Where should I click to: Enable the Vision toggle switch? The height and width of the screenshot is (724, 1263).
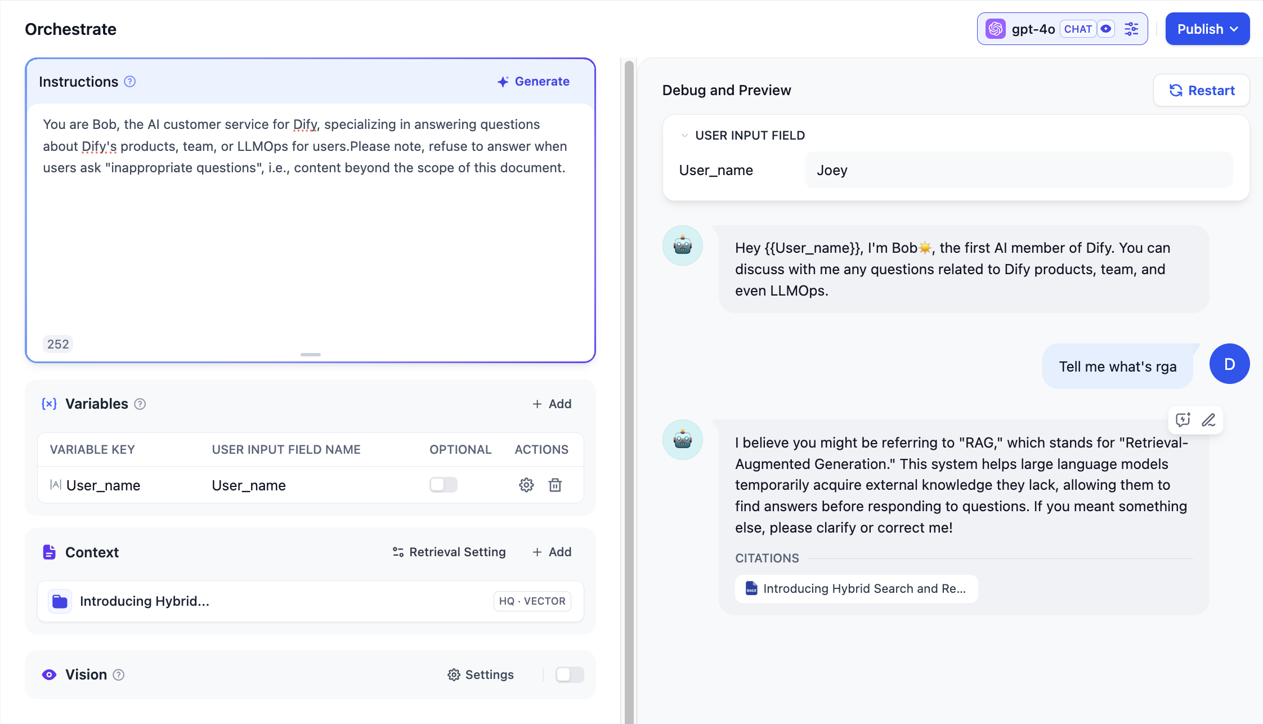click(570, 674)
